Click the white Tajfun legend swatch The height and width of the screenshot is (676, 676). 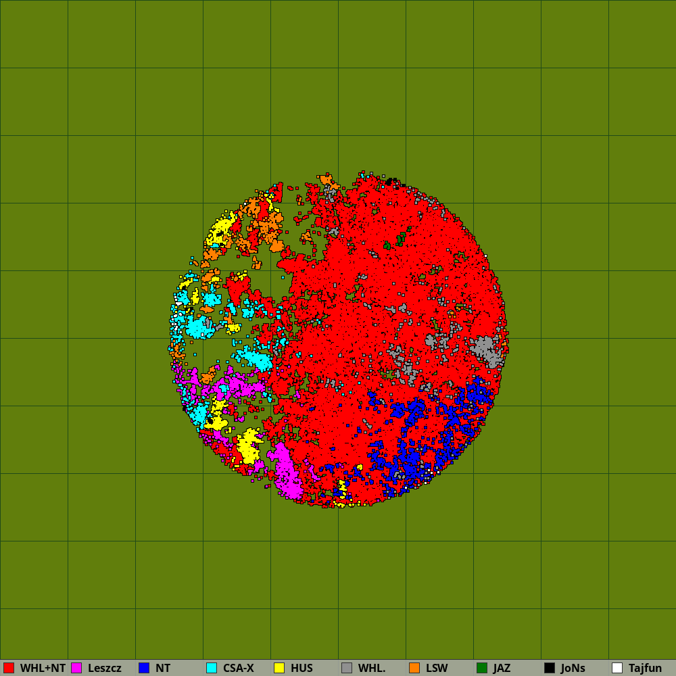click(x=617, y=668)
